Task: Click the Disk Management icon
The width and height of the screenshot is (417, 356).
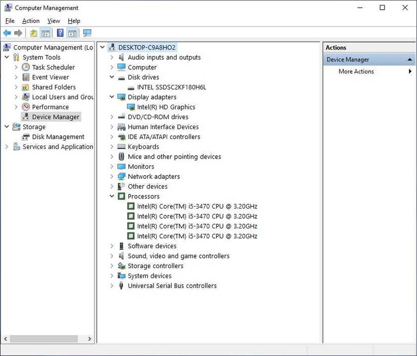Action: (26, 137)
